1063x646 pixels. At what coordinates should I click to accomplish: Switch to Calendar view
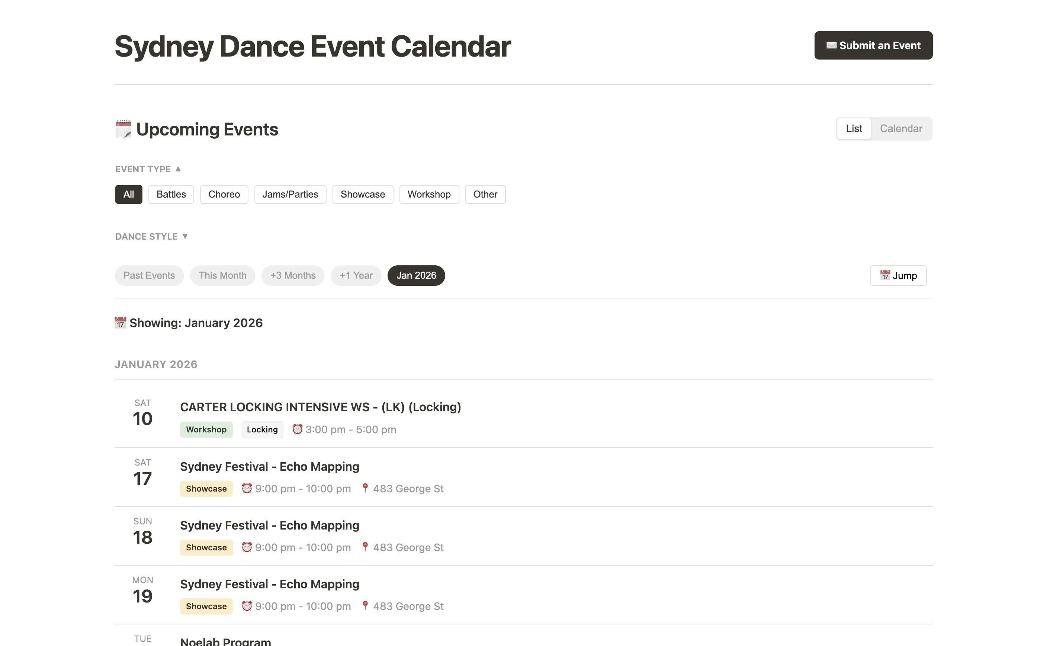click(x=901, y=128)
